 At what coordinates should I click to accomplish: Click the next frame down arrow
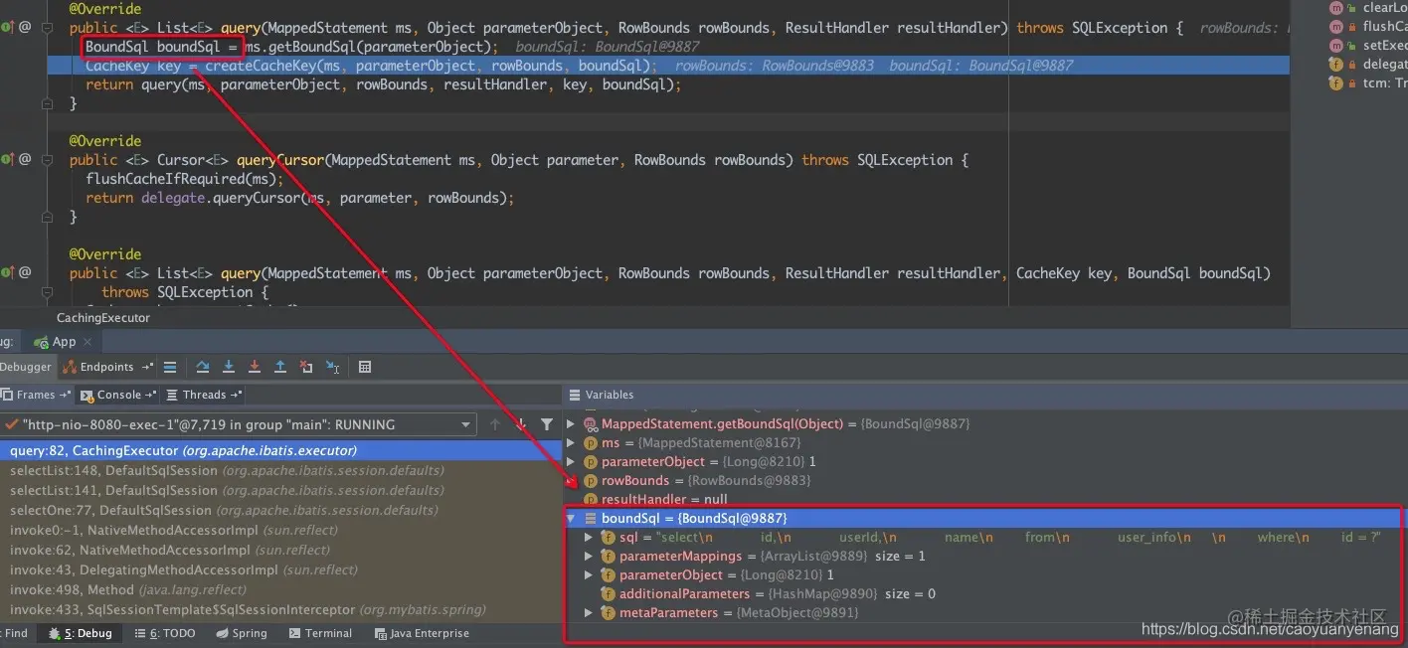pos(520,424)
